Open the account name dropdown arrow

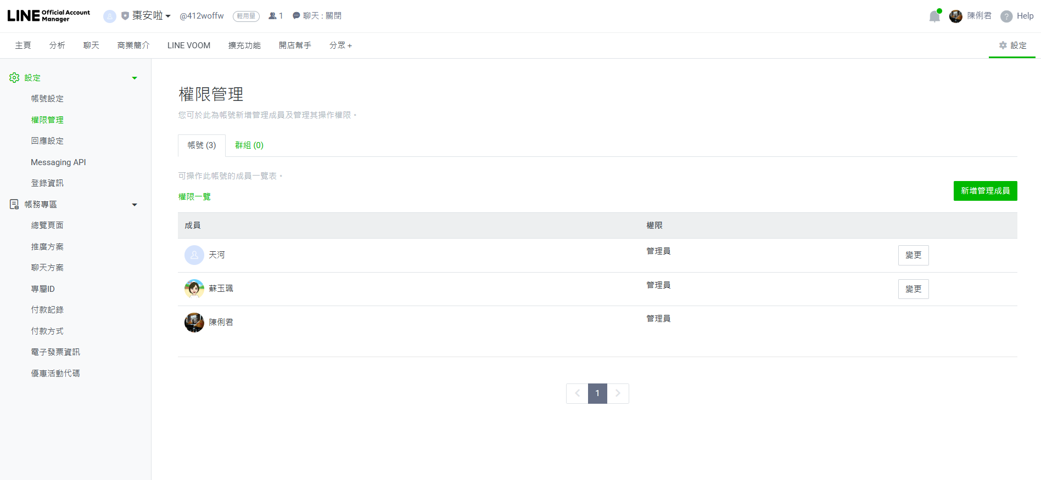tap(168, 16)
